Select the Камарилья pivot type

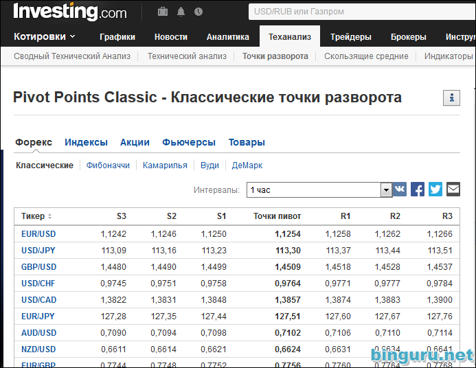165,165
